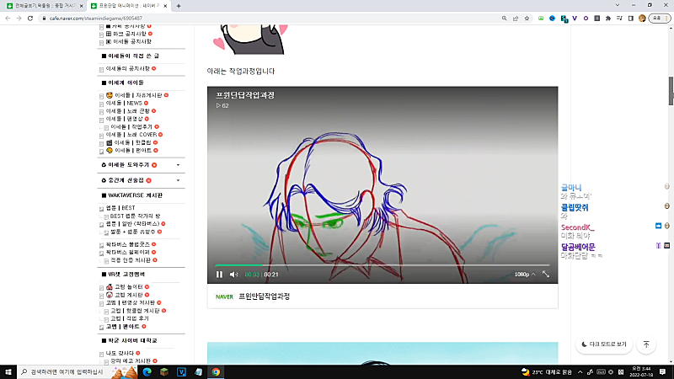Pause the 프윈단담작업과정 video
This screenshot has height=379, width=674.
coord(219,275)
